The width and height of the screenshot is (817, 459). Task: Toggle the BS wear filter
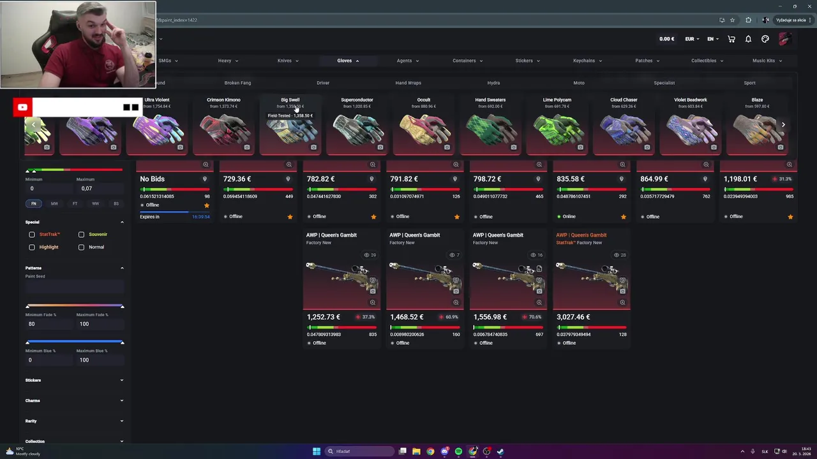click(116, 203)
